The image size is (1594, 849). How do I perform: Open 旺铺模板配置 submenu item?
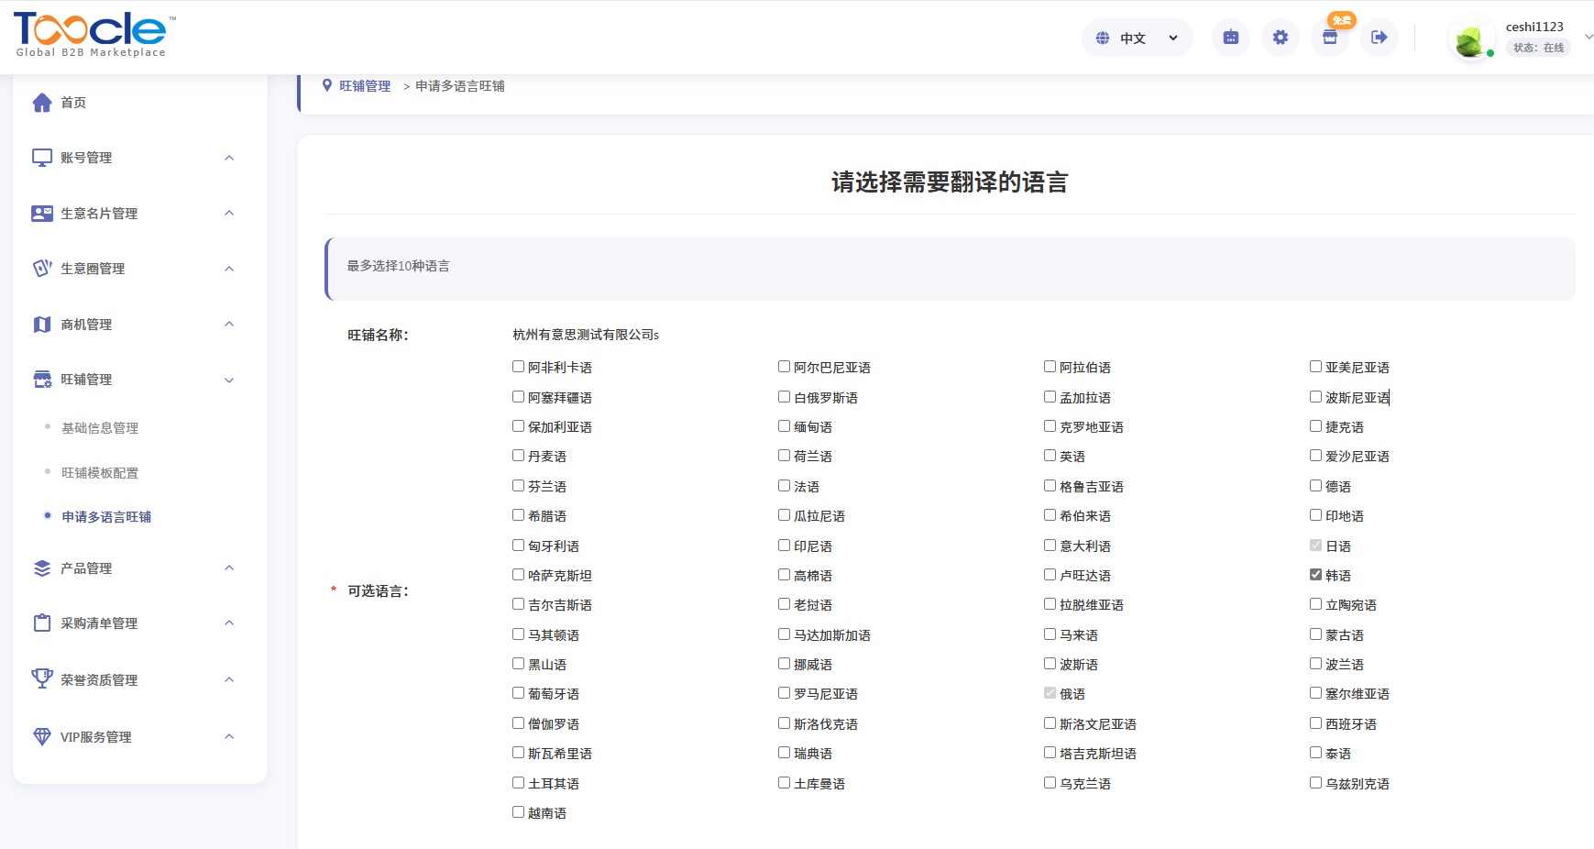[100, 473]
